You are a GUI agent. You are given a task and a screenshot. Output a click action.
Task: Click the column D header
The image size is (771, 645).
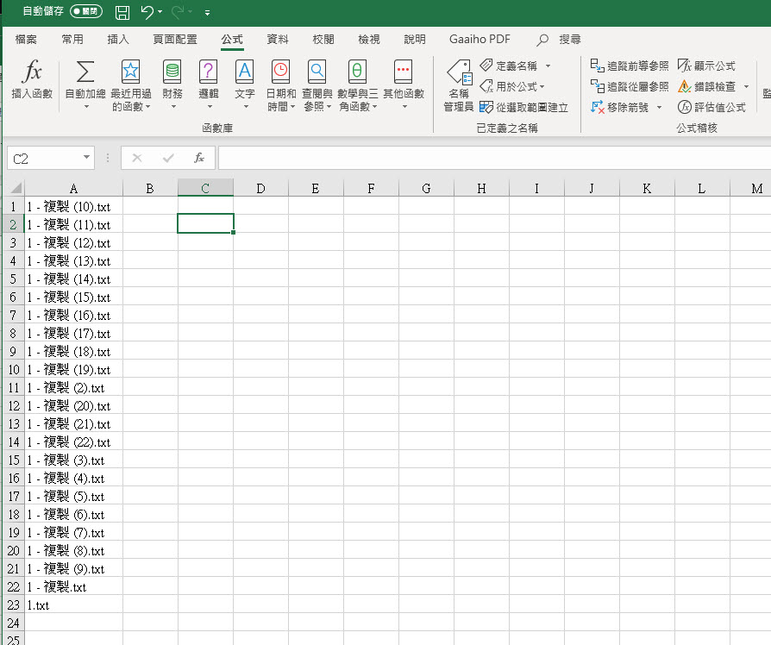[260, 188]
